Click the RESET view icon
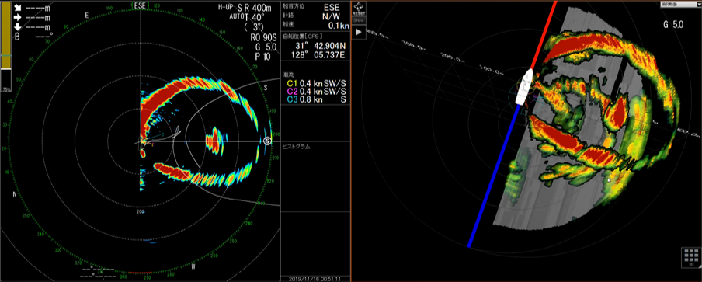702x282 pixels. click(359, 9)
